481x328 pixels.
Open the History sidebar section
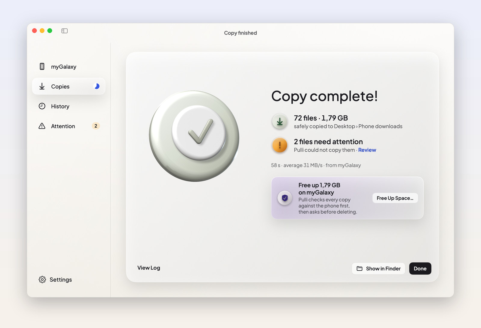[69, 106]
